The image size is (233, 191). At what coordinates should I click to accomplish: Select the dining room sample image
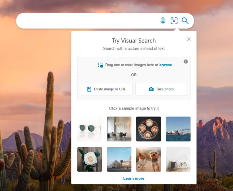coord(119,129)
